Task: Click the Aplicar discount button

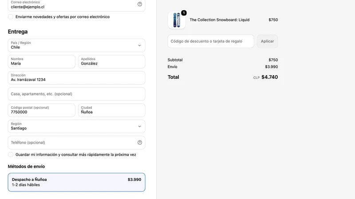Action: click(267, 41)
